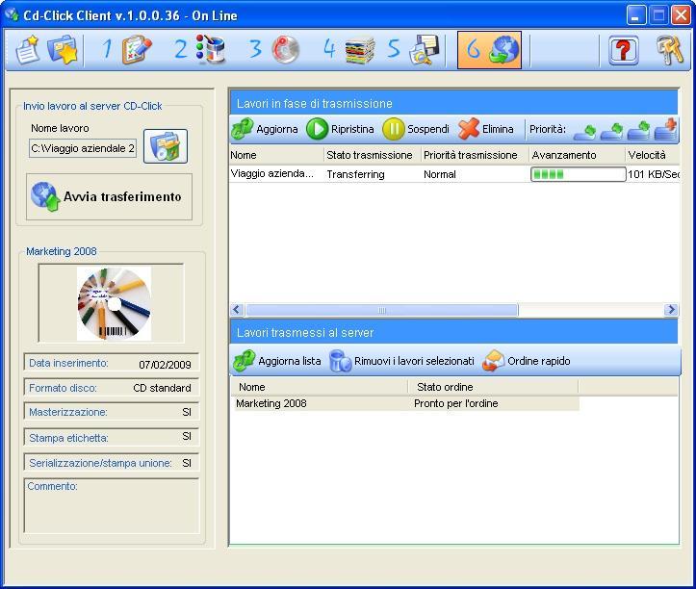The height and width of the screenshot is (589, 696).
Task: Open step 1 notepad-and-pencil icon
Action: click(x=137, y=50)
